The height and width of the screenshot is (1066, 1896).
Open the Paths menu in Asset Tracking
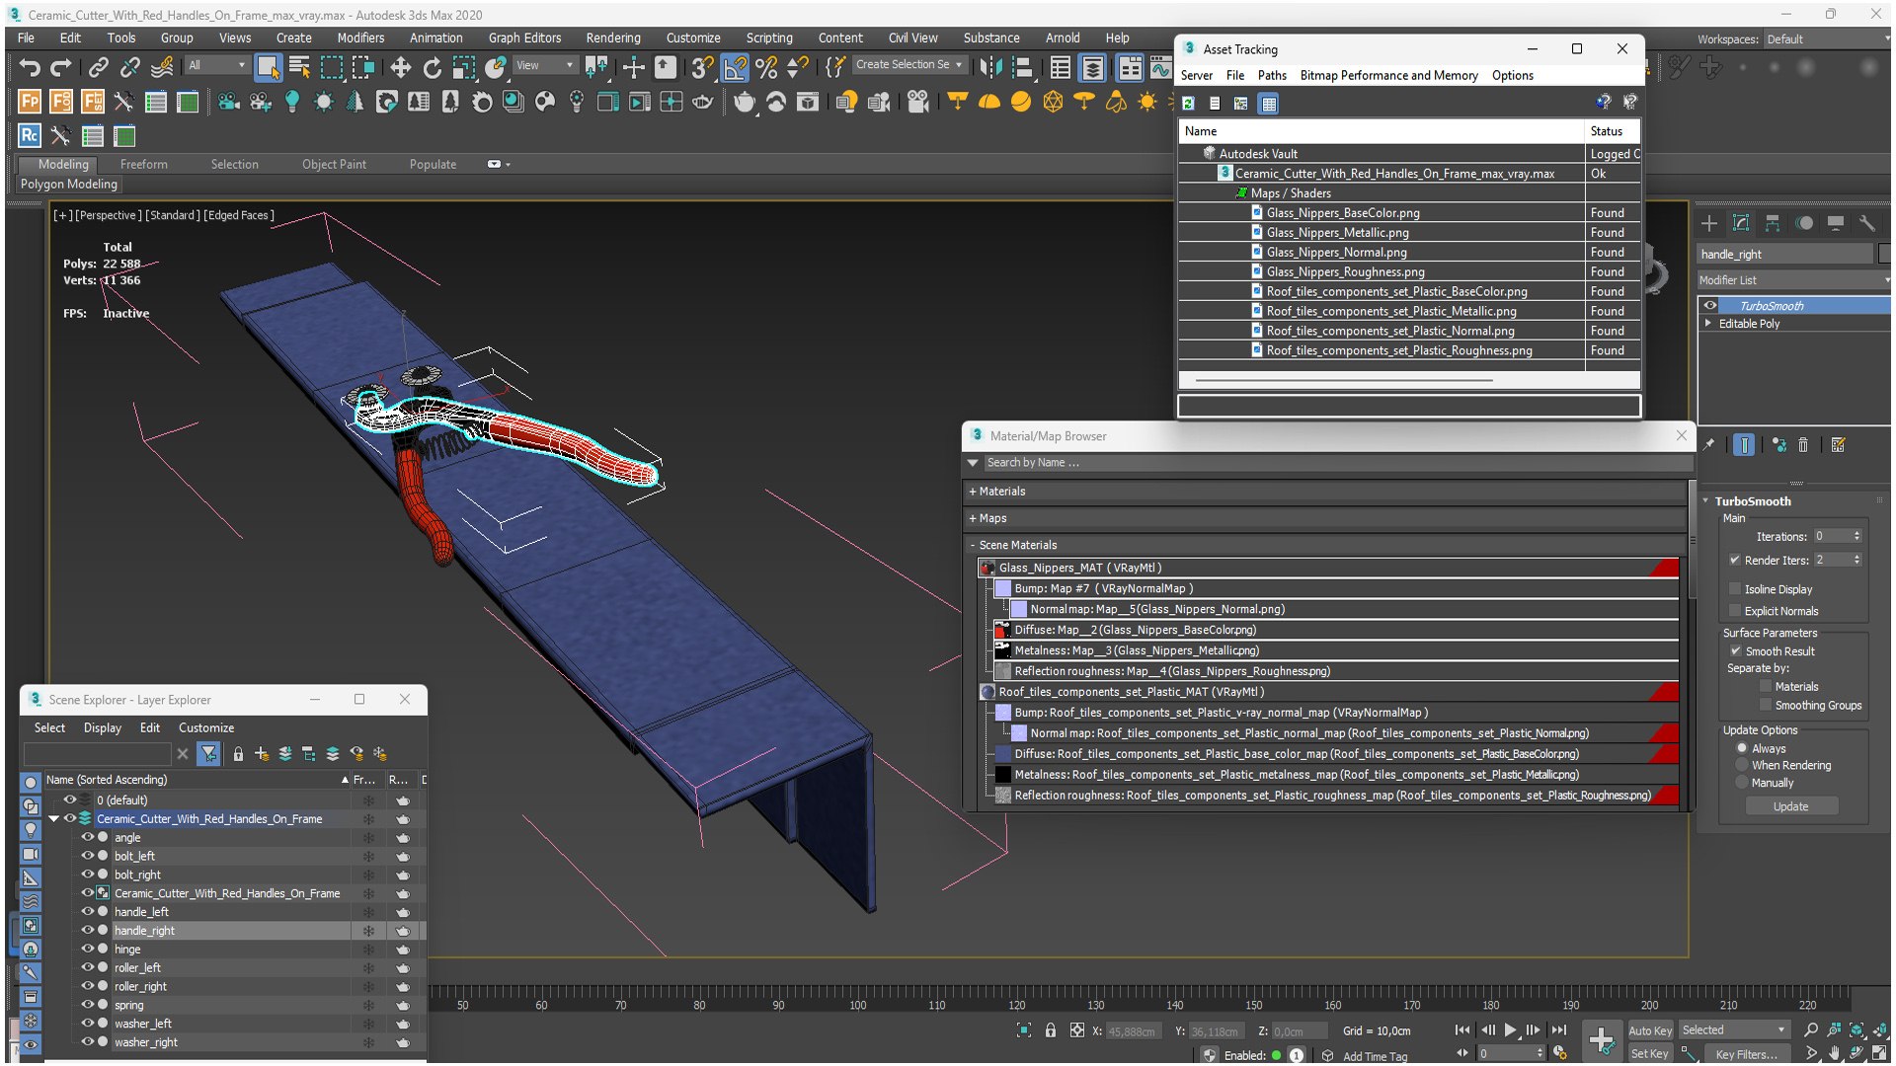1272,75
